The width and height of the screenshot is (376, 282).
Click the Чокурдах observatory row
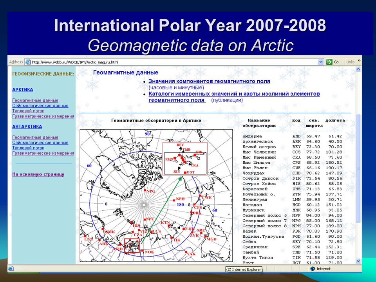tap(292, 173)
